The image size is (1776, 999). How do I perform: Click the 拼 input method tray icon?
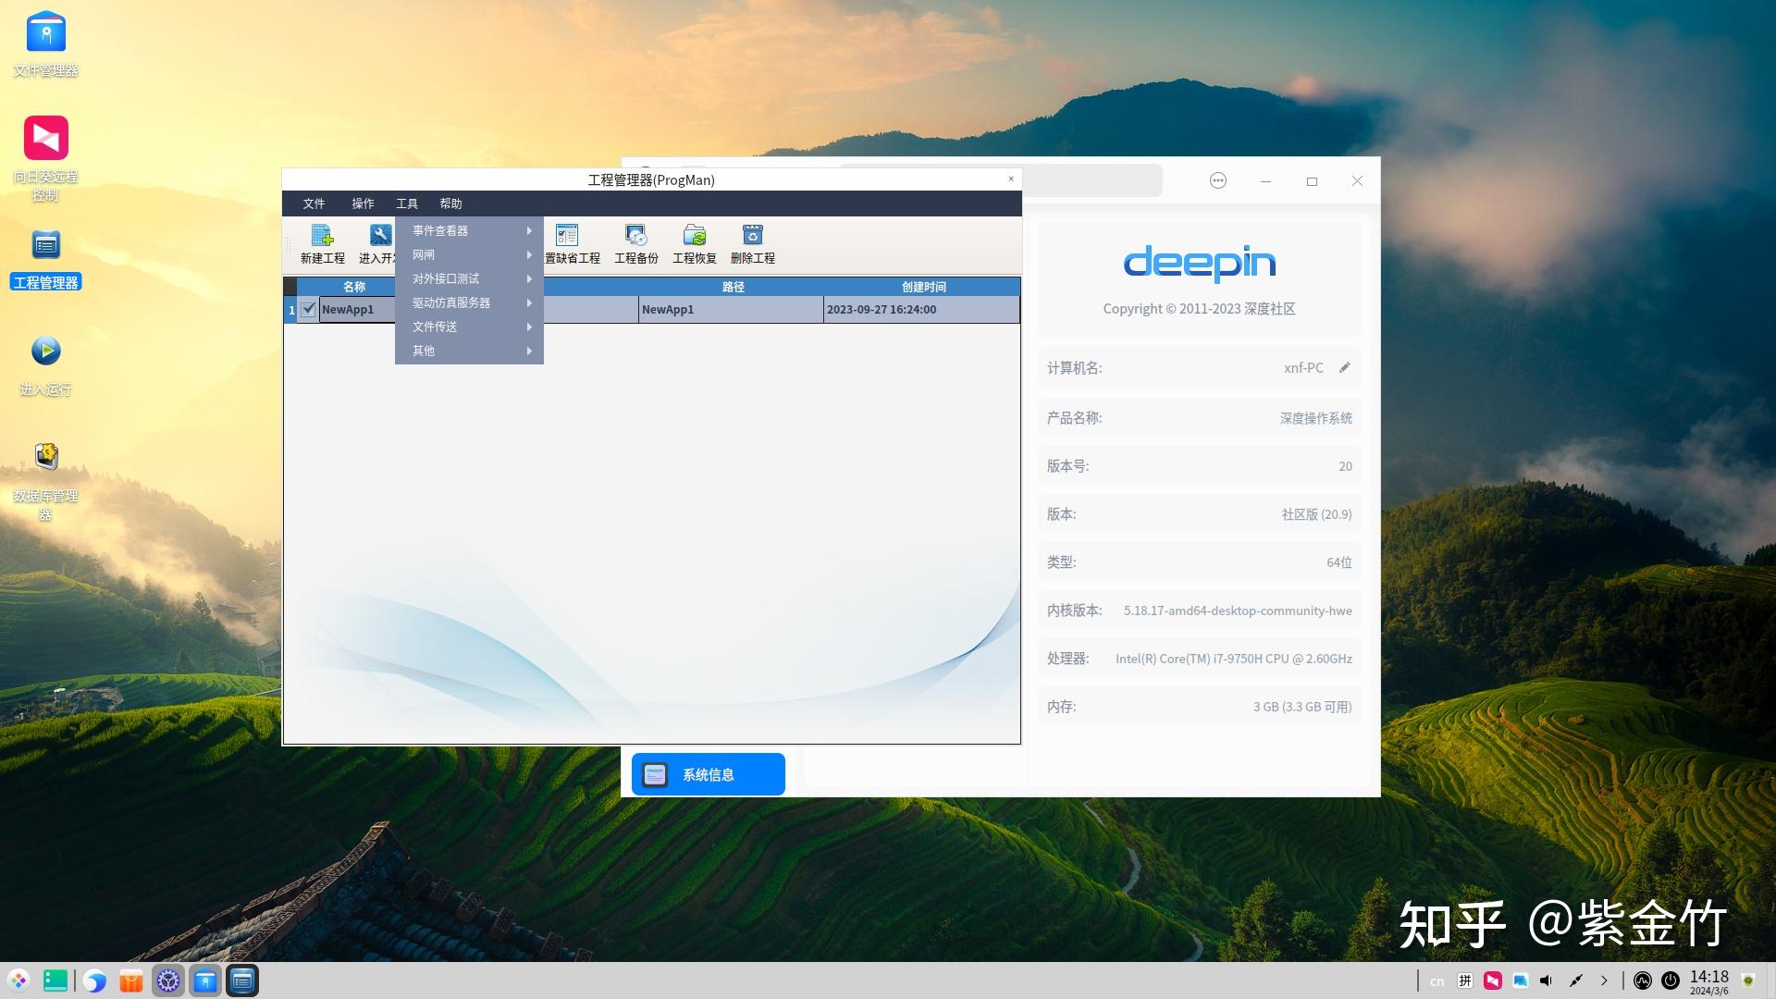1465,980
